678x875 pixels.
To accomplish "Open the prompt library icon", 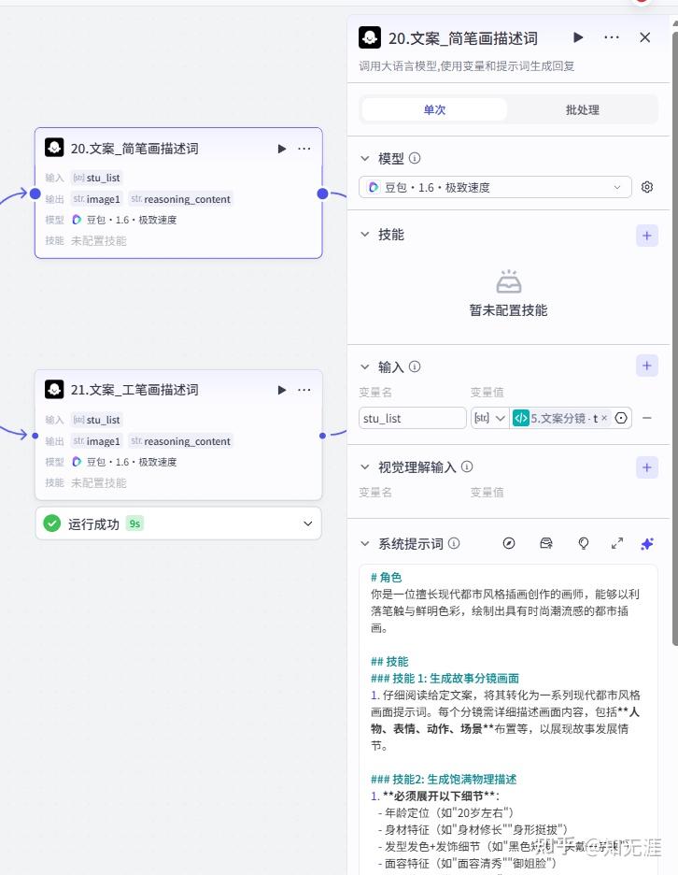I will pos(546,543).
